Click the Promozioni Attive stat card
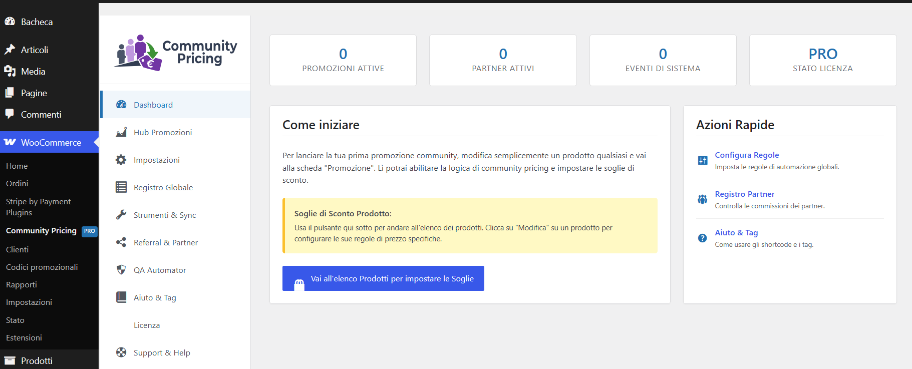 click(x=343, y=60)
